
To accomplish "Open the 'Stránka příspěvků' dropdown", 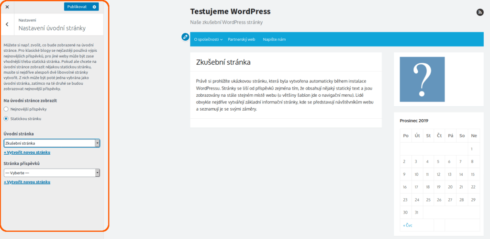I will pos(52,173).
